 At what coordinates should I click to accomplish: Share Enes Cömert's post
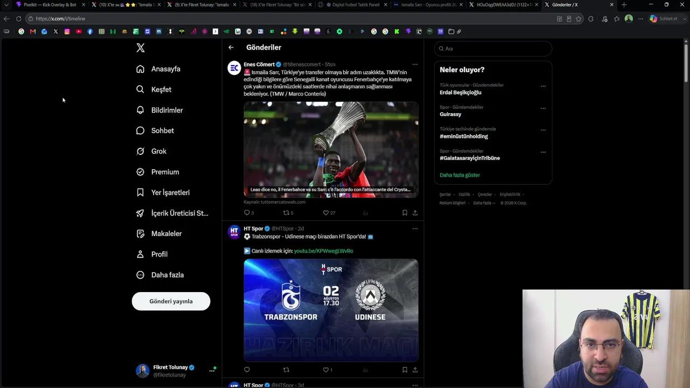coord(415,213)
